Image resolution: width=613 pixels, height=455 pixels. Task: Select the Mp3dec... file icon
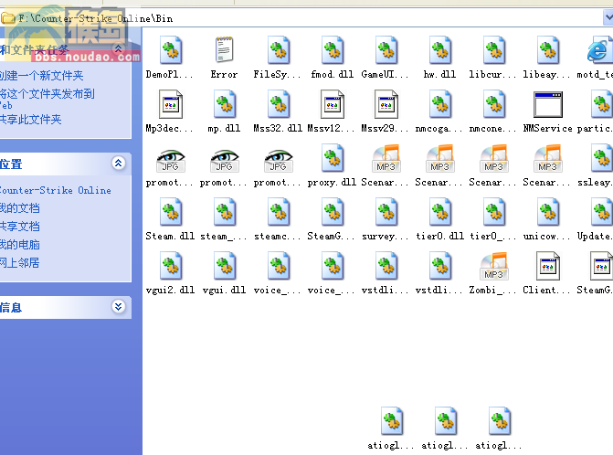pos(170,104)
